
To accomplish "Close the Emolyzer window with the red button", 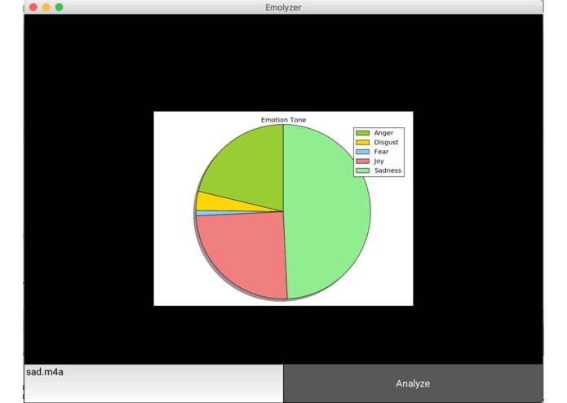I will (x=33, y=7).
